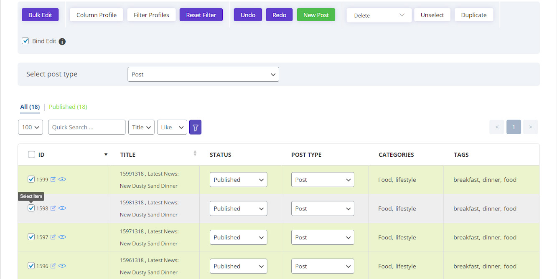Open Column Profile

point(97,15)
